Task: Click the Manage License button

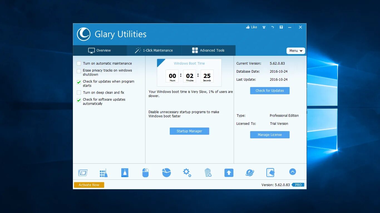Action: point(270,135)
